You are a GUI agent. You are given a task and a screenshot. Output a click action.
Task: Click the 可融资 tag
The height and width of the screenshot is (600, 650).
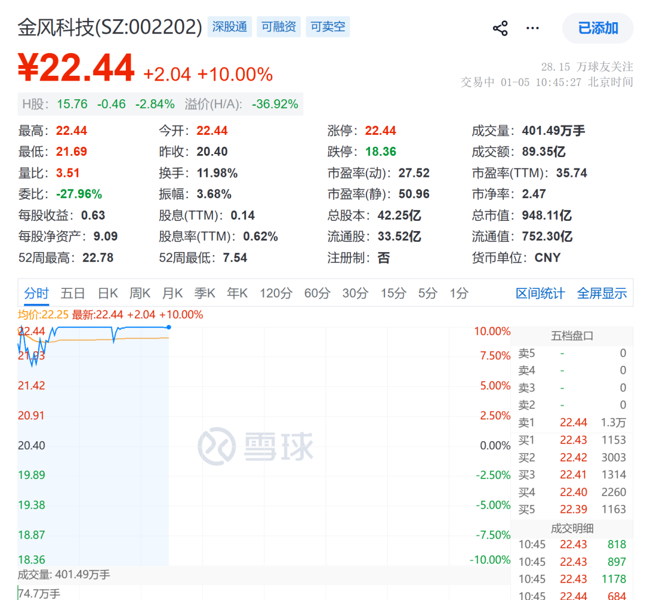click(x=279, y=27)
